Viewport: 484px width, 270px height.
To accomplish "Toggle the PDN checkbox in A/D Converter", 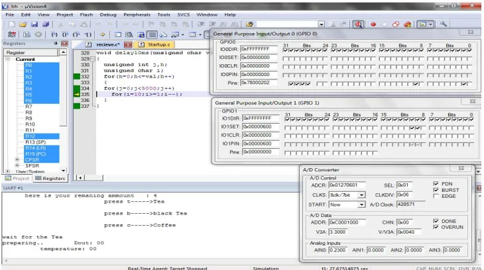I will [x=436, y=183].
